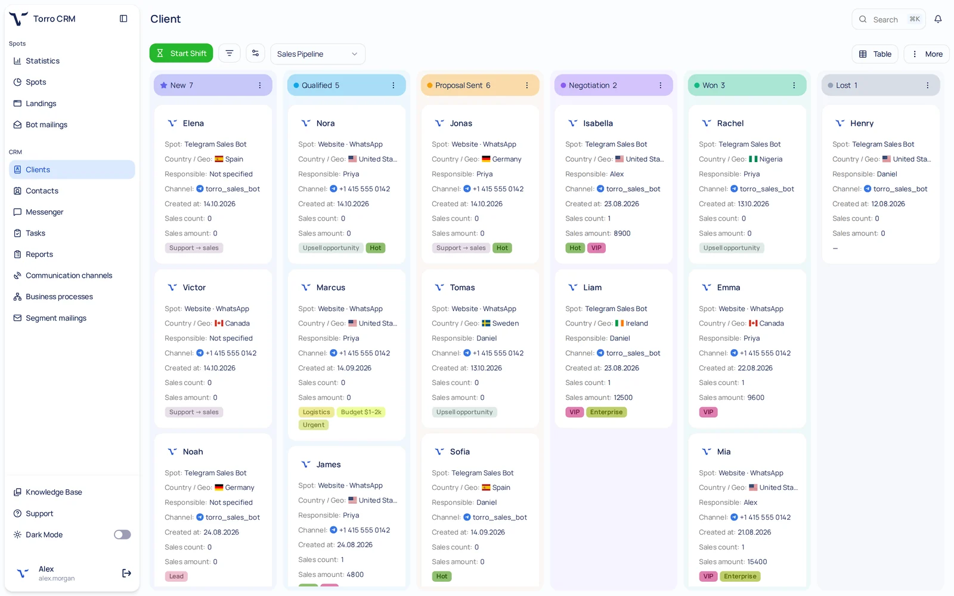Open Lost column options menu
The height and width of the screenshot is (596, 954).
coord(928,85)
